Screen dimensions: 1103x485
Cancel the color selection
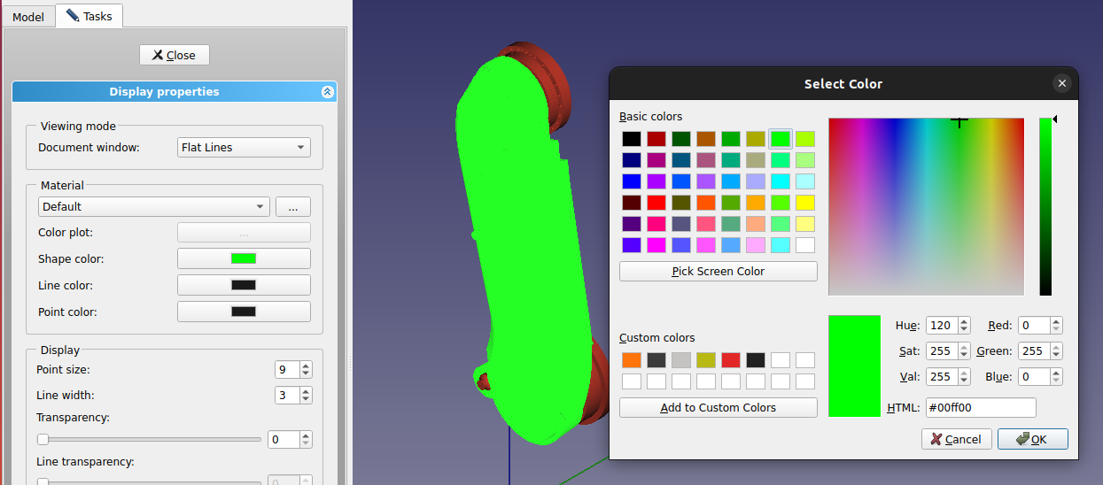tap(956, 439)
